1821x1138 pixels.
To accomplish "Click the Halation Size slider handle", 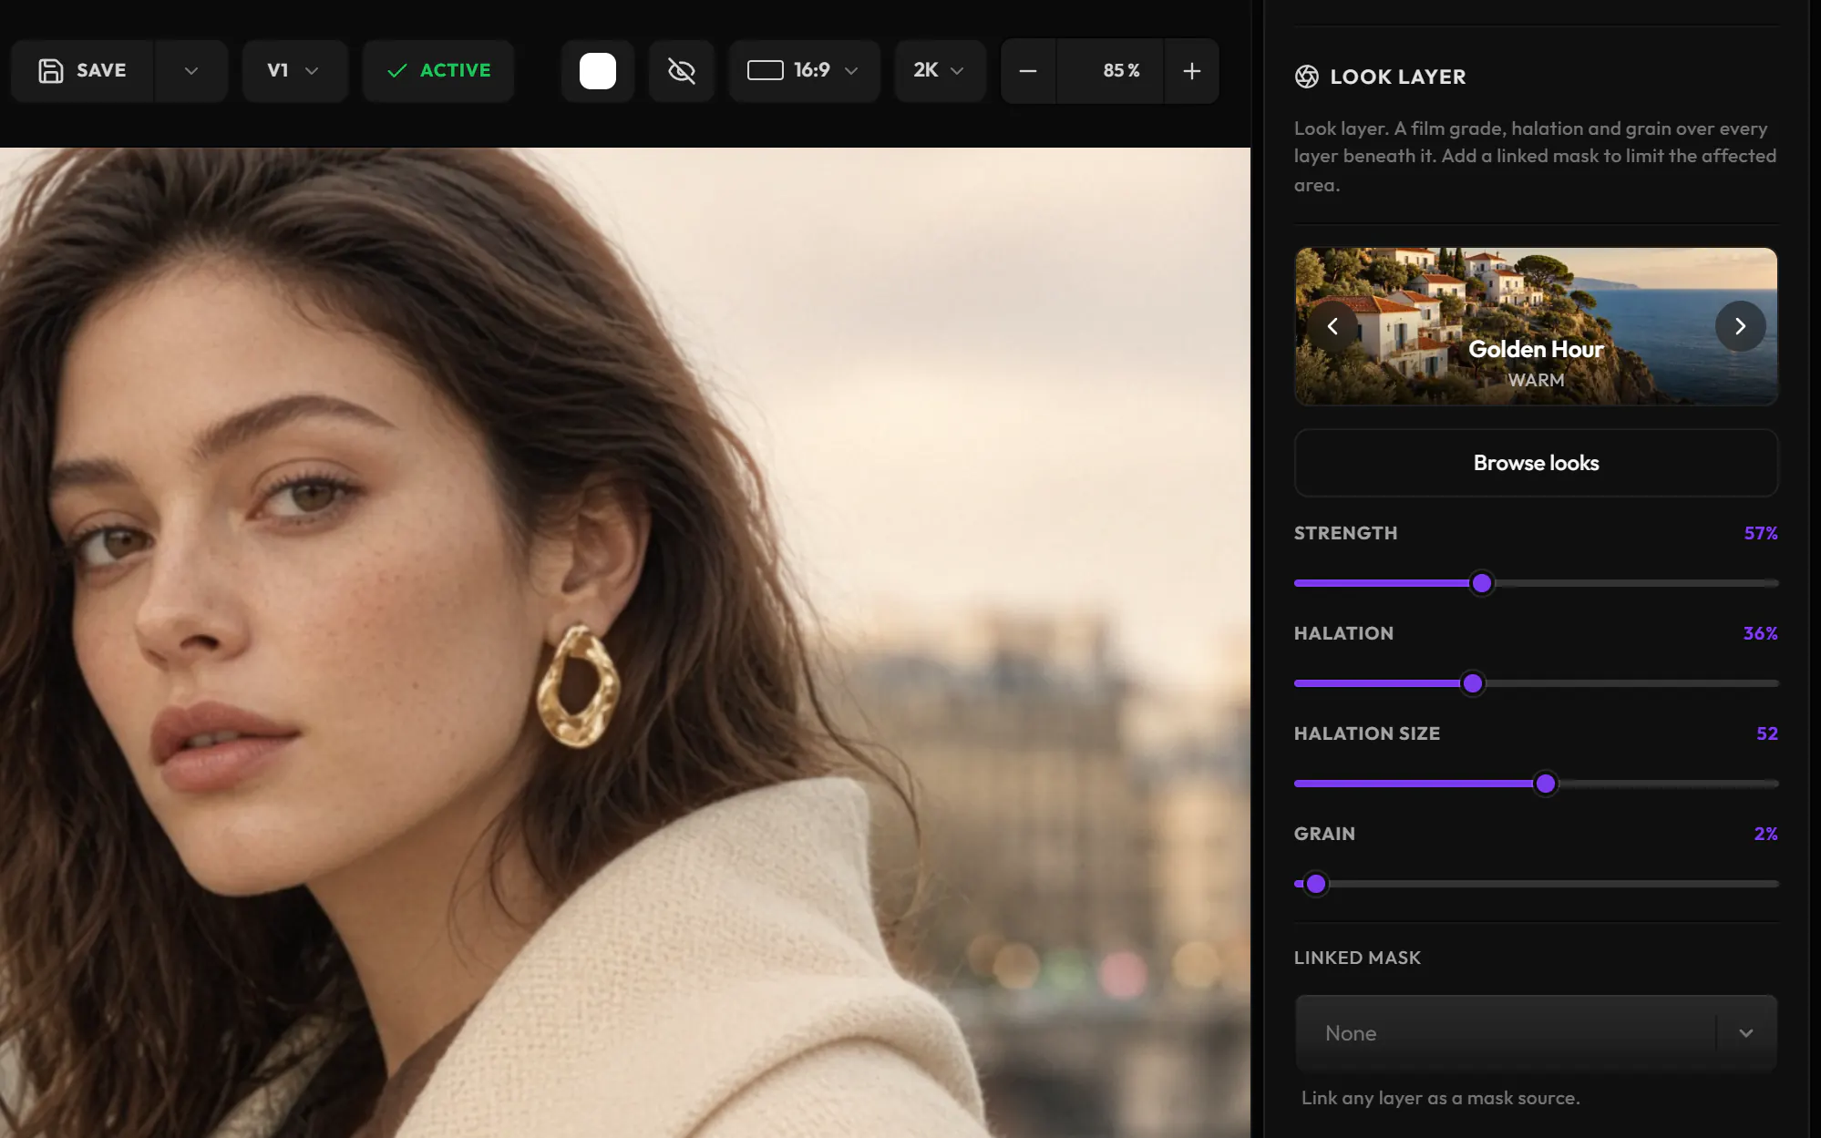I will tap(1546, 784).
